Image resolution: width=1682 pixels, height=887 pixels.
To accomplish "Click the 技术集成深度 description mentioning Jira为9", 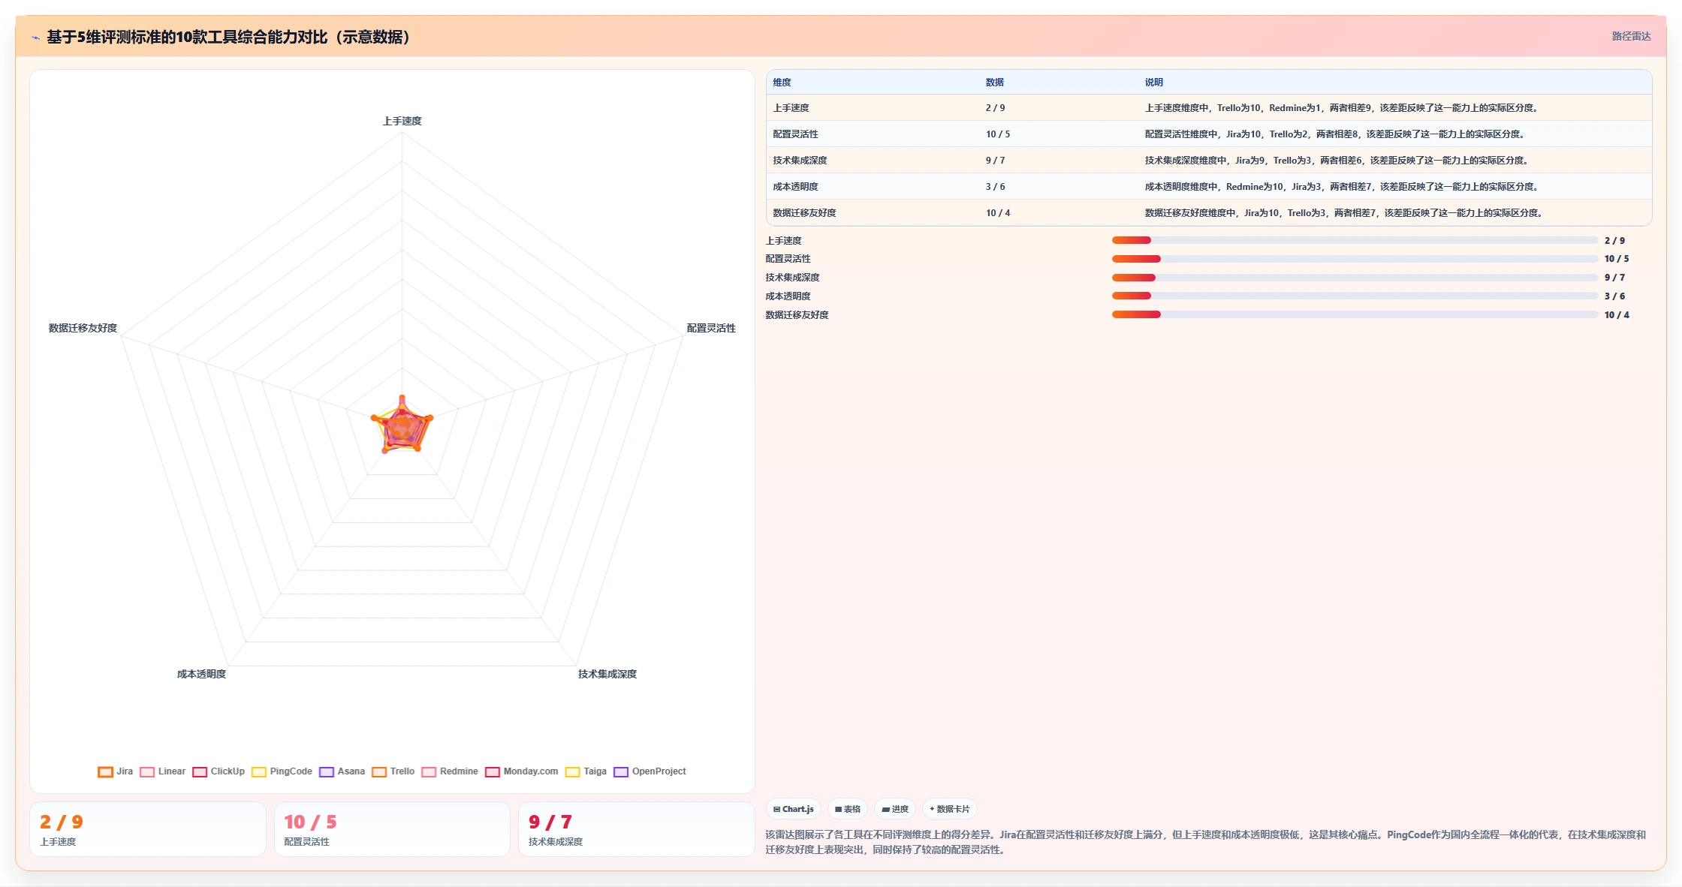I will [x=1337, y=161].
